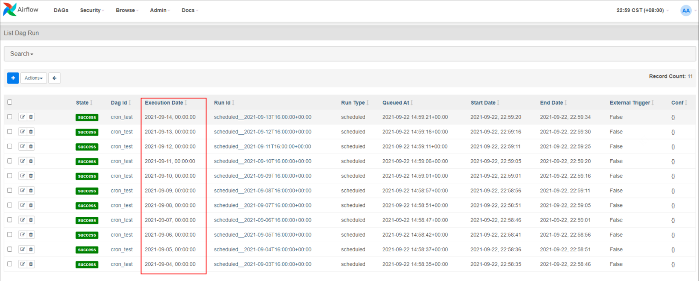Edit the 2021-09-10 DAG run

tap(22, 176)
